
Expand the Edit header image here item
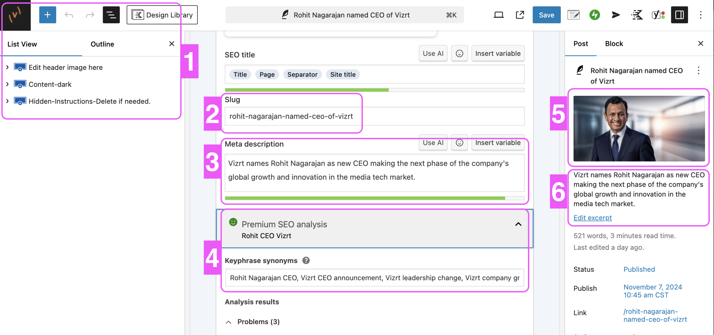pyautogui.click(x=8, y=67)
